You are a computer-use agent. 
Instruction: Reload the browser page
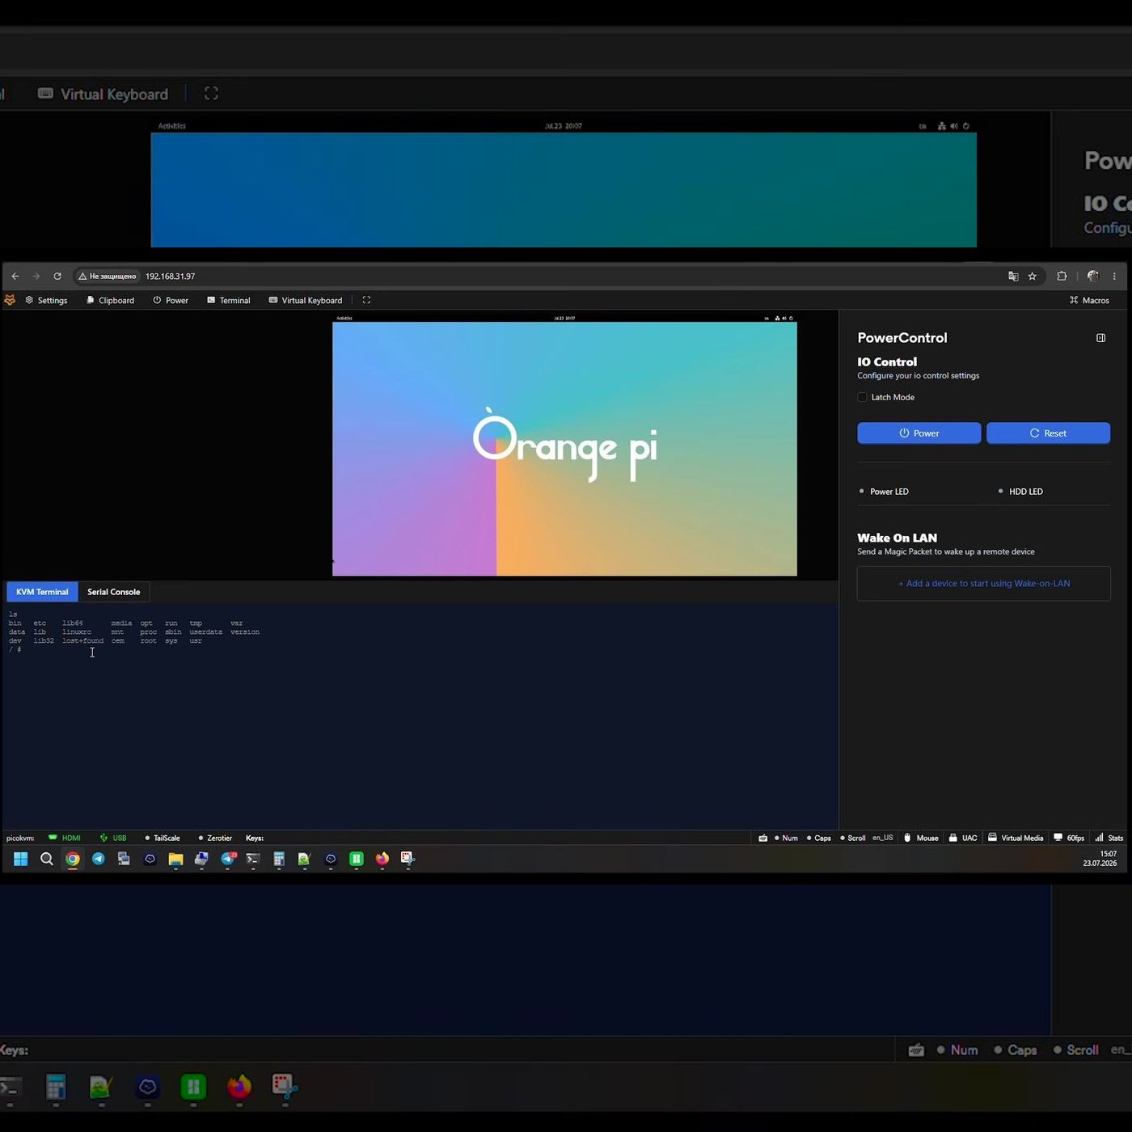point(57,276)
